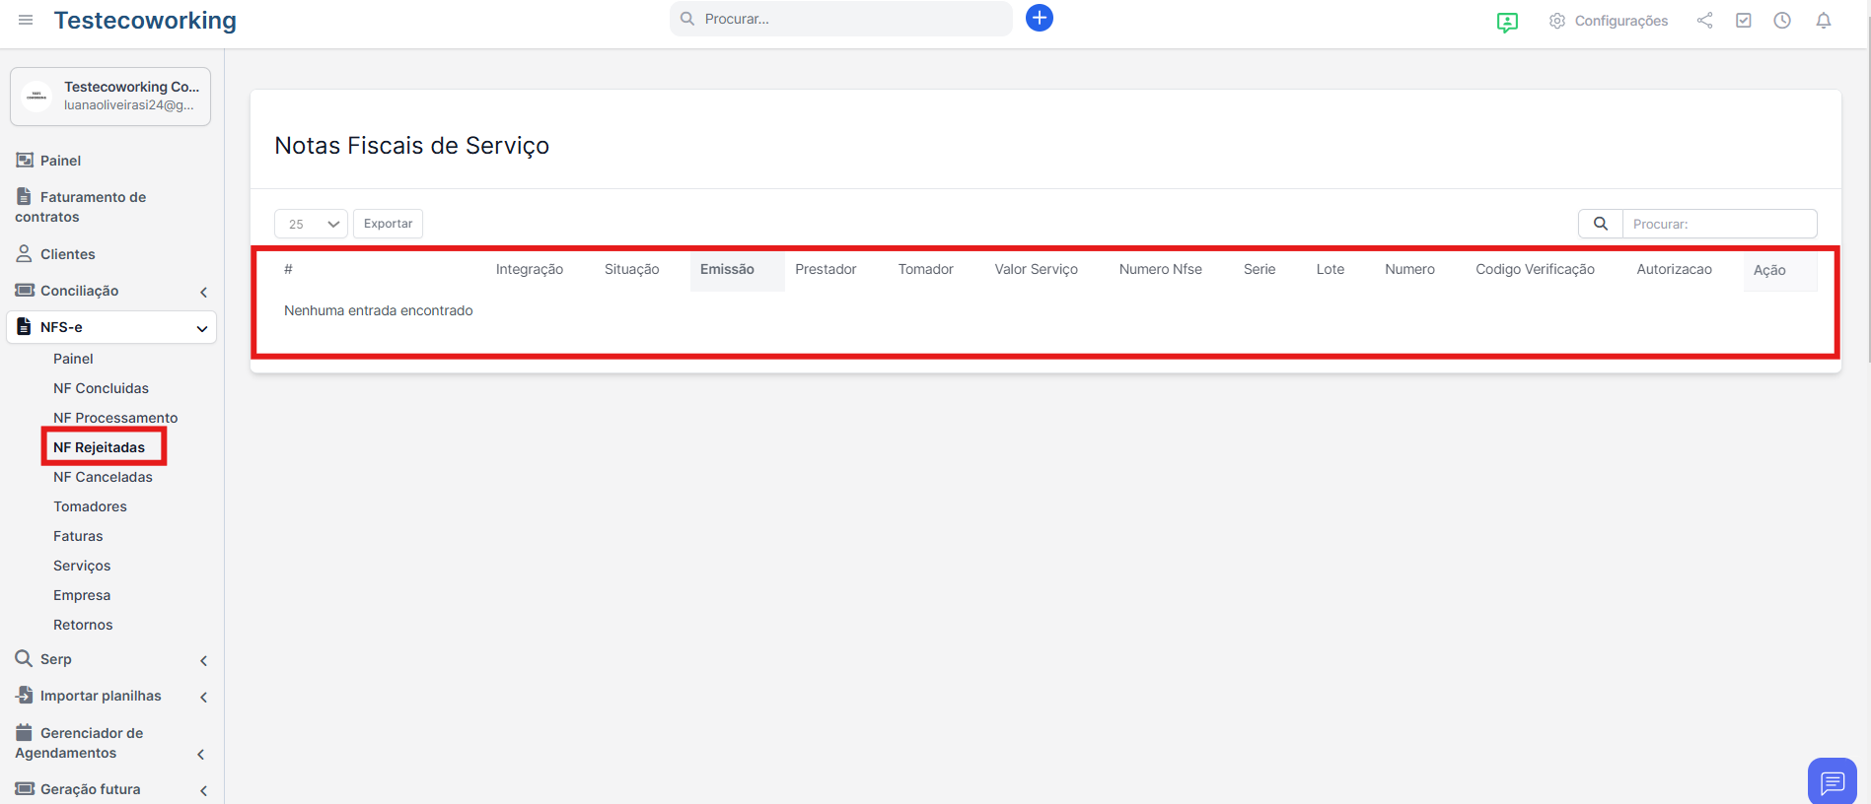Toggle the hamburger sidebar menu
The height and width of the screenshot is (804, 1871).
(x=26, y=20)
